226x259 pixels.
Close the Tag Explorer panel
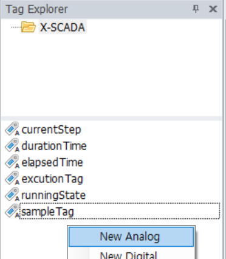[x=213, y=9]
